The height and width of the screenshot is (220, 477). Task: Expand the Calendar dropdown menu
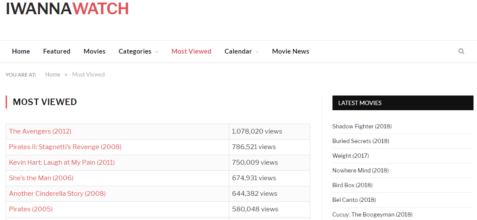pyautogui.click(x=242, y=51)
